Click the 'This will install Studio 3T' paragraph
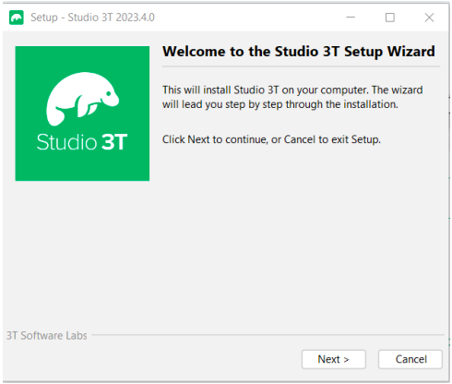 pos(292,97)
